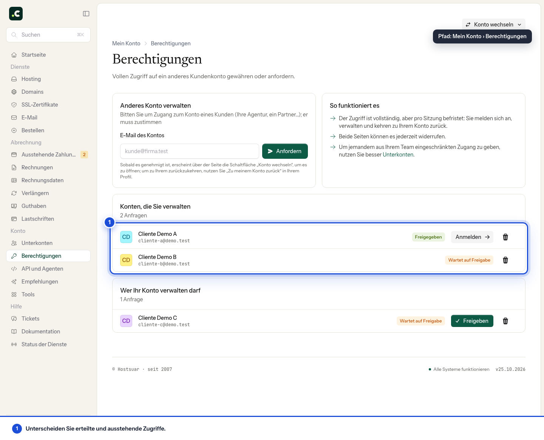The width and height of the screenshot is (544, 440).
Task: Open SSL-Zertifikate page
Action: coord(48,105)
